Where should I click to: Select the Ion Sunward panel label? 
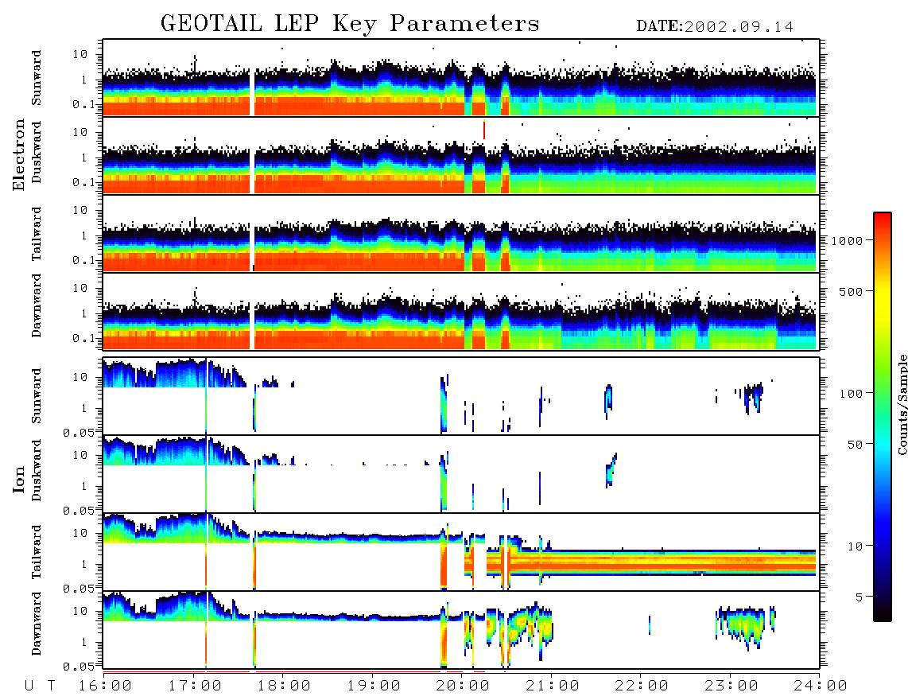click(37, 396)
